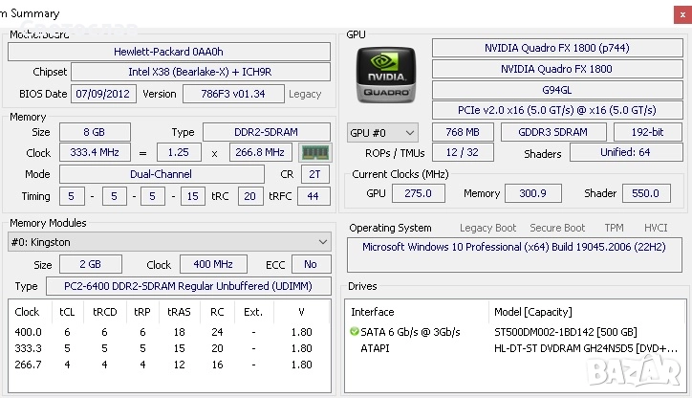Click the NVIDIA Quadro logo
The width and height of the screenshot is (692, 398).
pos(385,78)
